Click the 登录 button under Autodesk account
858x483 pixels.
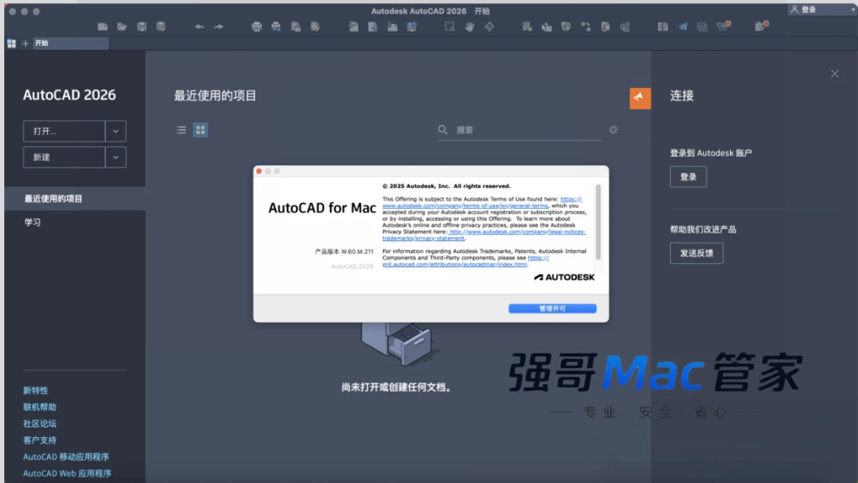[x=688, y=177]
